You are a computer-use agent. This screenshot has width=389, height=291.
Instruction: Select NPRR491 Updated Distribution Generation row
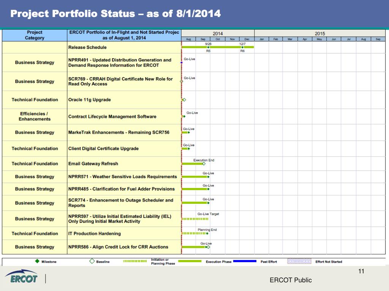194,63
